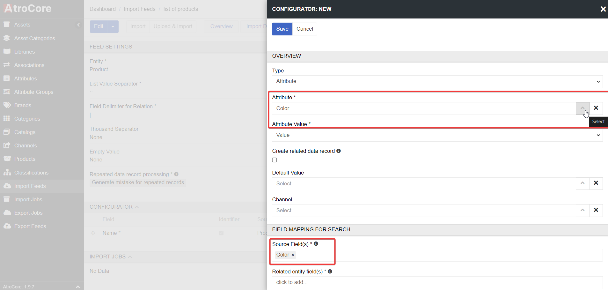The width and height of the screenshot is (608, 290).
Task: Open Channel selection arrow
Action: (582, 210)
